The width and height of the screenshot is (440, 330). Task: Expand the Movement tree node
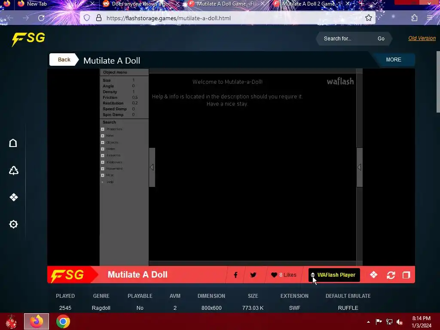(x=103, y=168)
